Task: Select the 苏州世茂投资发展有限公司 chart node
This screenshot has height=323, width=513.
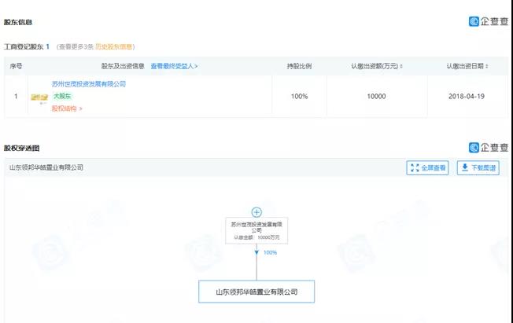Action: click(256, 230)
